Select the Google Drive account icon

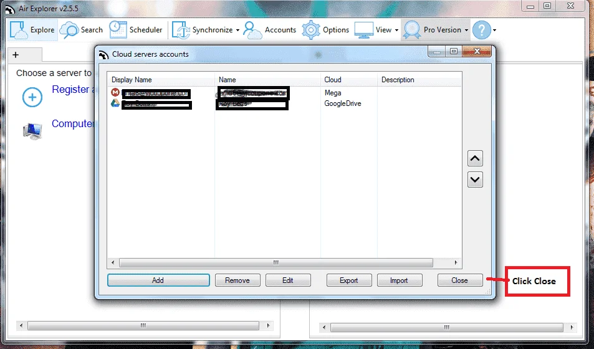tap(115, 103)
